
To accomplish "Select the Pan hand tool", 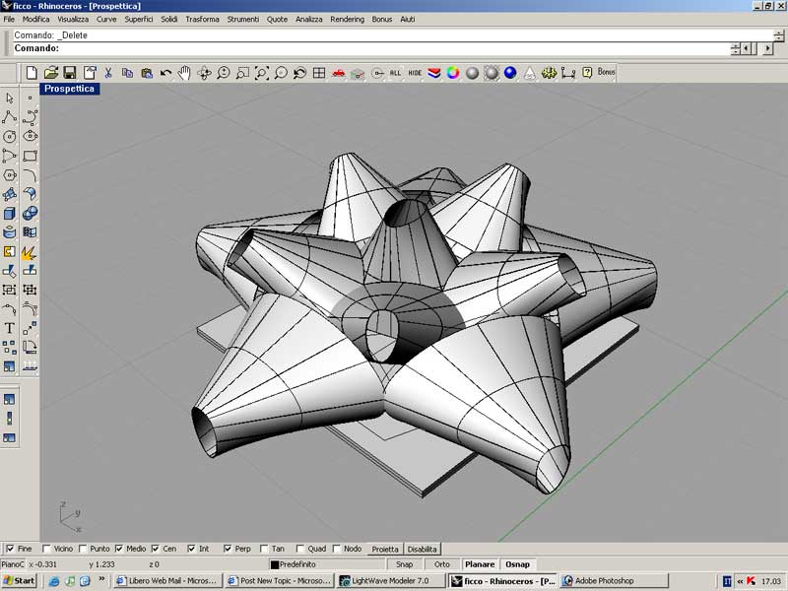I will coord(184,73).
